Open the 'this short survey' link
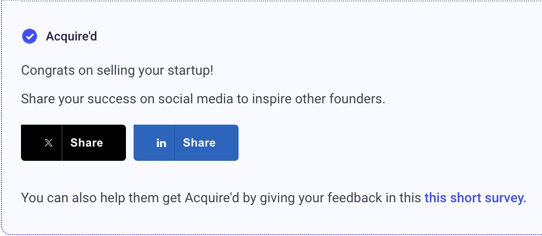This screenshot has width=542, height=236. pyautogui.click(x=475, y=198)
